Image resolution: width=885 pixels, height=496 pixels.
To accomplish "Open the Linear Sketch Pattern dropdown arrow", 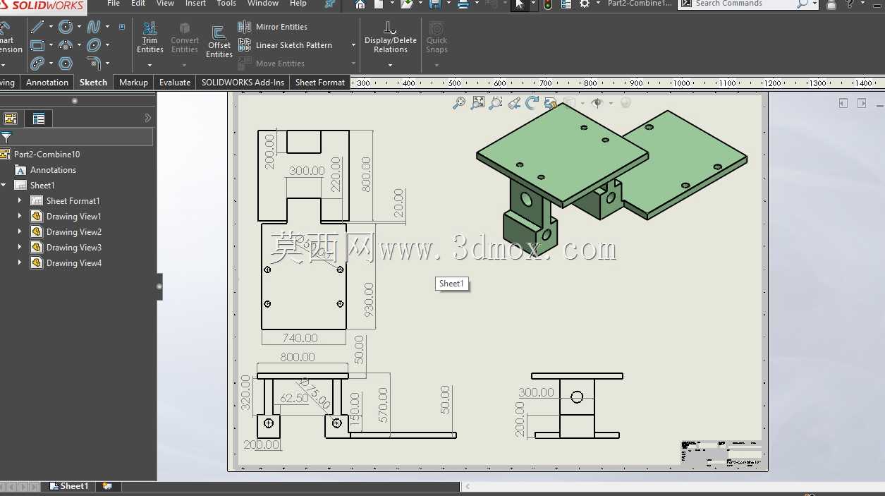I will [353, 45].
